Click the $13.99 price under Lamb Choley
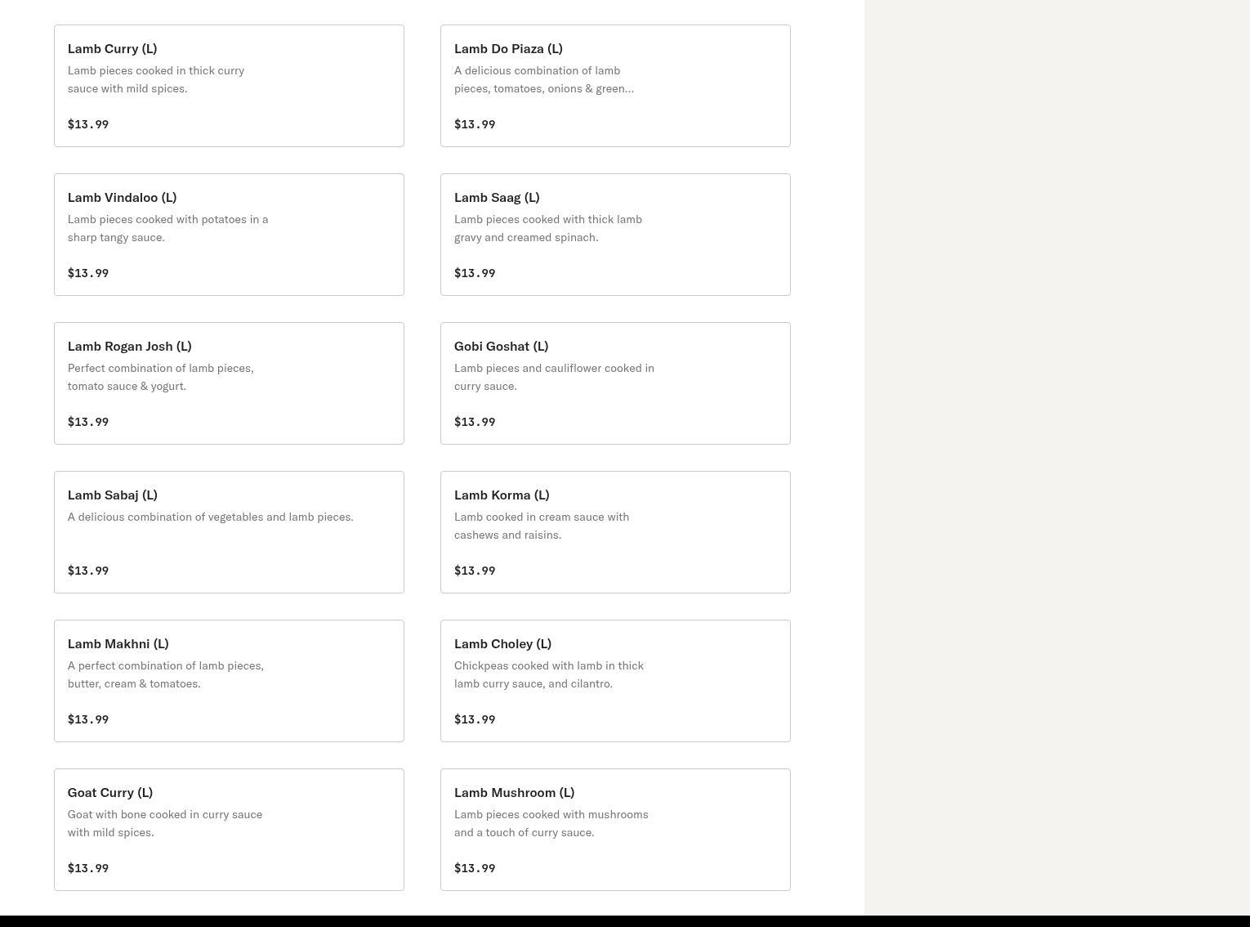The height and width of the screenshot is (927, 1250). [475, 719]
